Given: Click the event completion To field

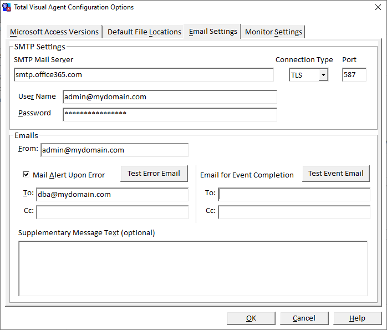Looking at the screenshot, I should [x=294, y=195].
